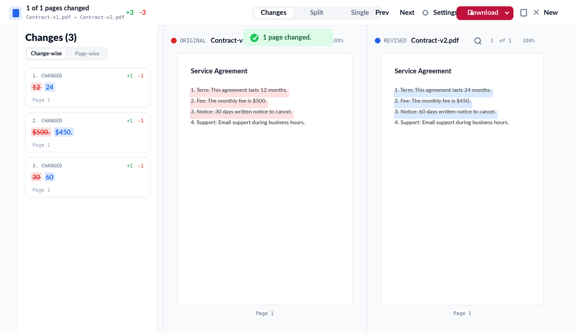Viewport: 576px width, 333px height.
Task: Click Service Agreement heading in revised page
Action: pos(423,71)
